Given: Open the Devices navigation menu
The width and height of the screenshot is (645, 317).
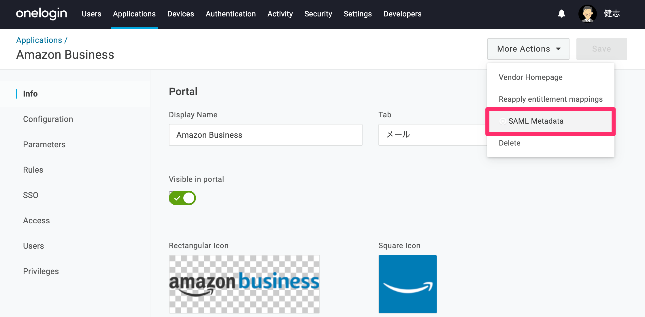Looking at the screenshot, I should point(181,14).
